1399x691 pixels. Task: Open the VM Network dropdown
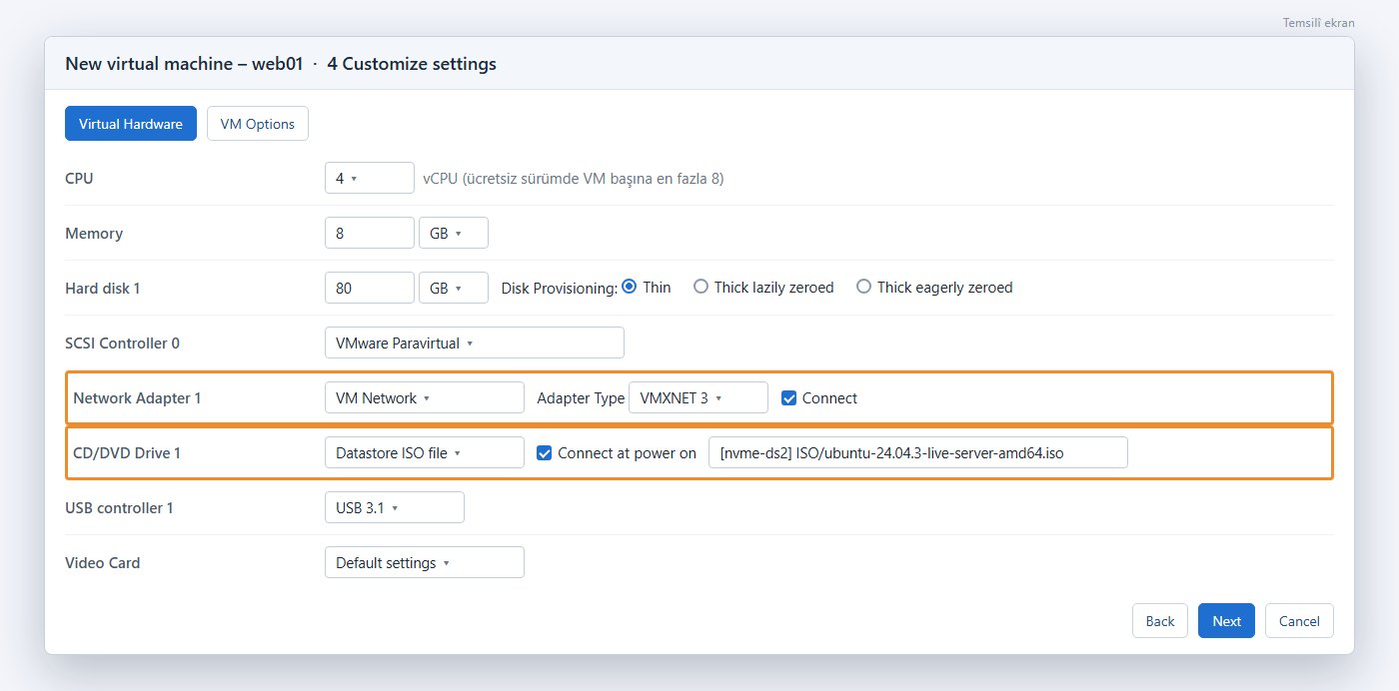pos(425,397)
